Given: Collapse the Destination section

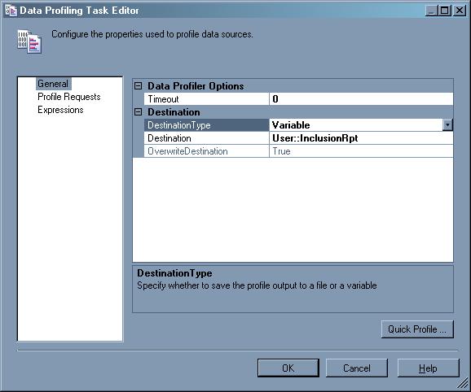Looking at the screenshot, I should tap(138, 112).
